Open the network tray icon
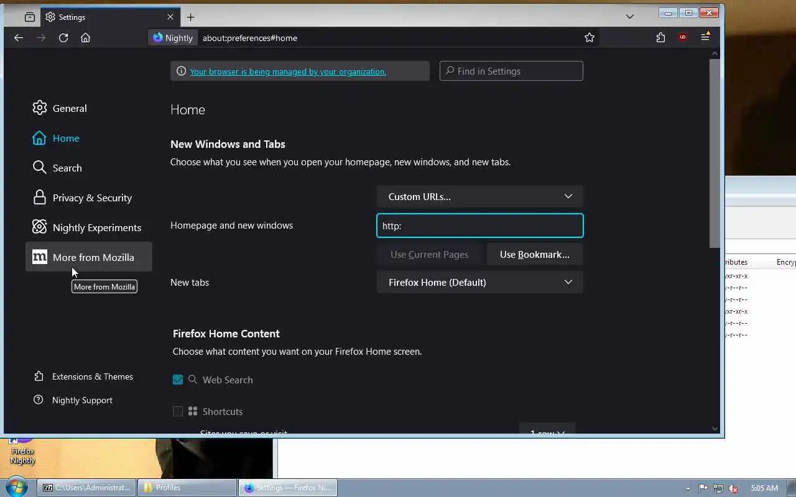Viewport: 796px width, 497px height. [718, 488]
